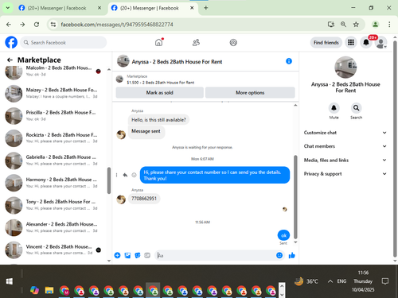Screen dimensions: 398x298
Task: Open the Priscilla conversation
Action: 54,116
